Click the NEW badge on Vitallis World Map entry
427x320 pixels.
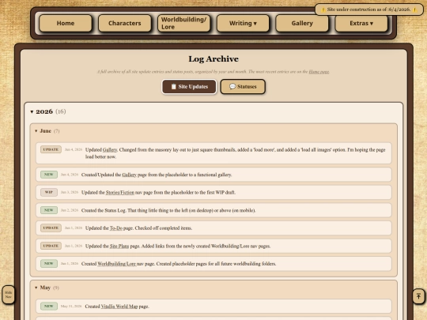coord(49,306)
